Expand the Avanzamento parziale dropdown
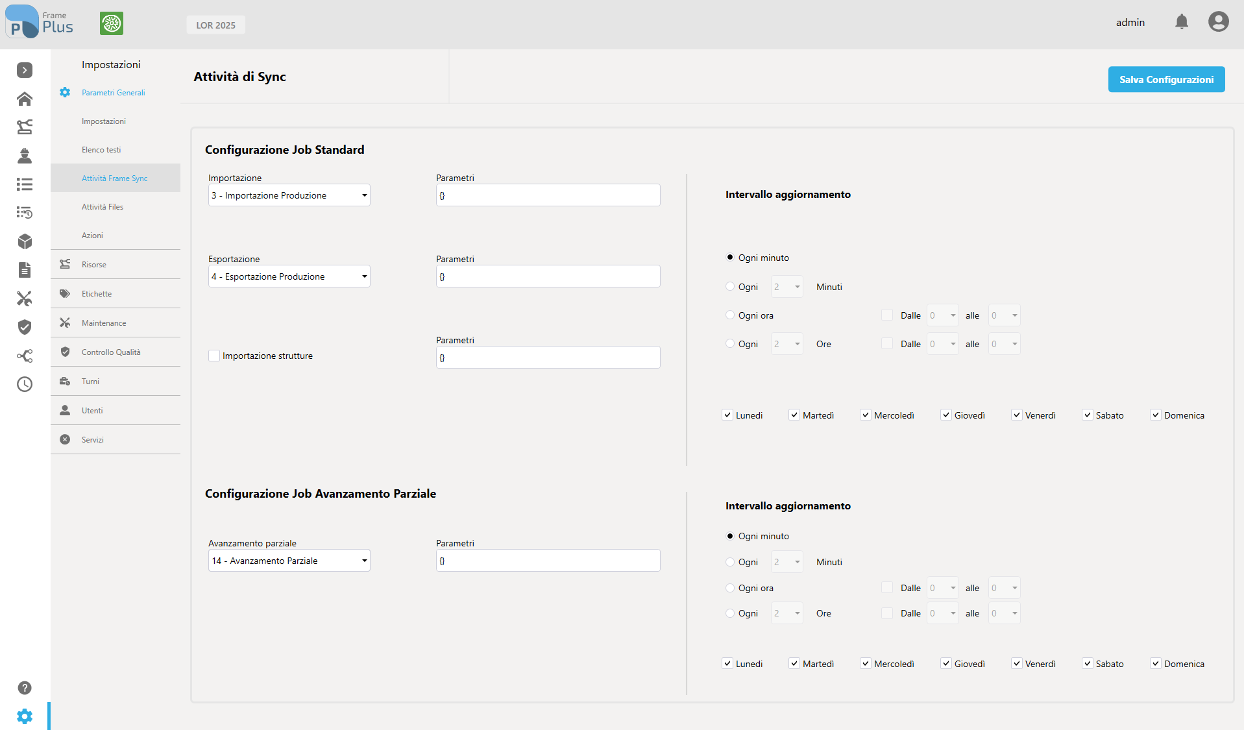 tap(289, 561)
